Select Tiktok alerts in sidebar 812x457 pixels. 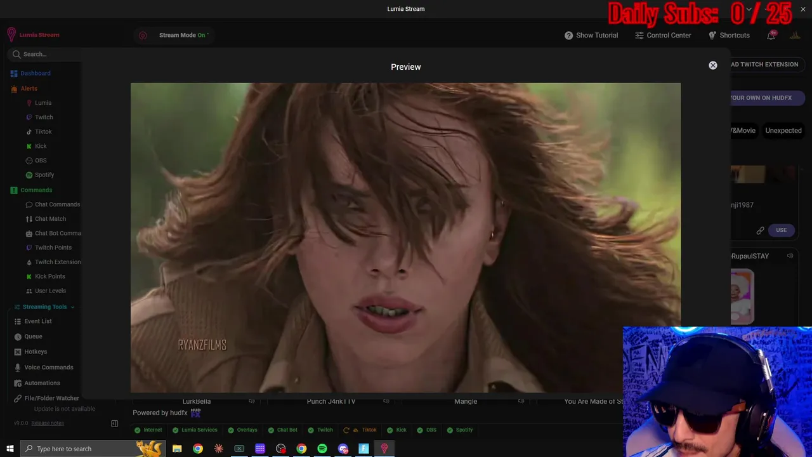(x=39, y=131)
